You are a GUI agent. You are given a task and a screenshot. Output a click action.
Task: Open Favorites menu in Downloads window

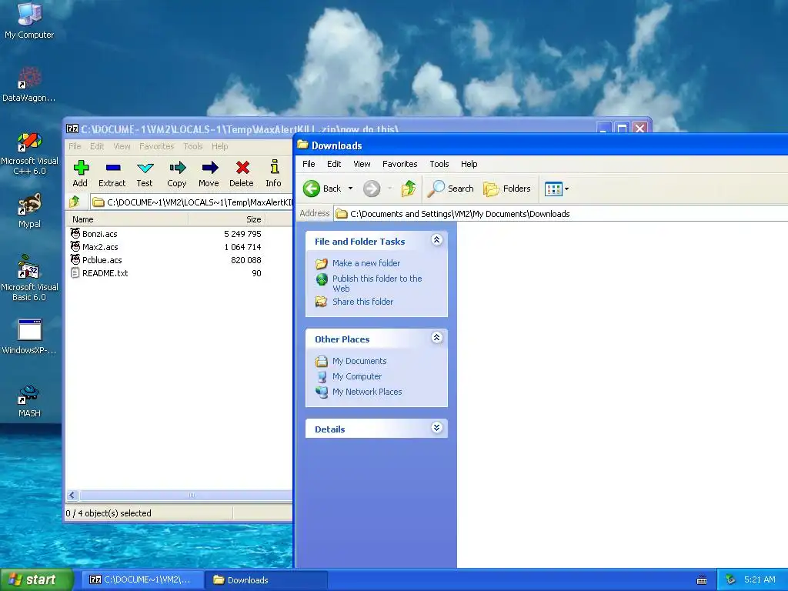point(399,164)
